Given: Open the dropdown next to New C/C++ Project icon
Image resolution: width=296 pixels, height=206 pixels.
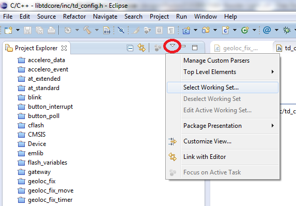Looking at the screenshot, I should pyautogui.click(x=196, y=30).
